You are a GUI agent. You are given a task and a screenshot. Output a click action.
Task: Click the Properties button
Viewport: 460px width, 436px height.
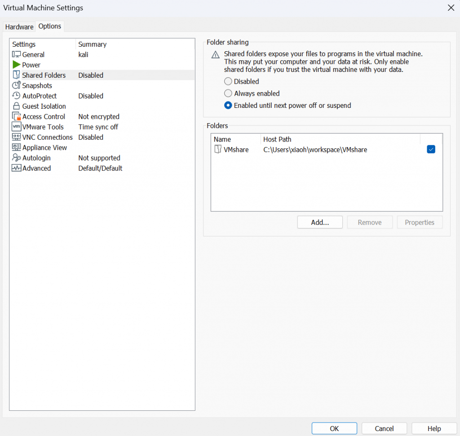pos(420,222)
